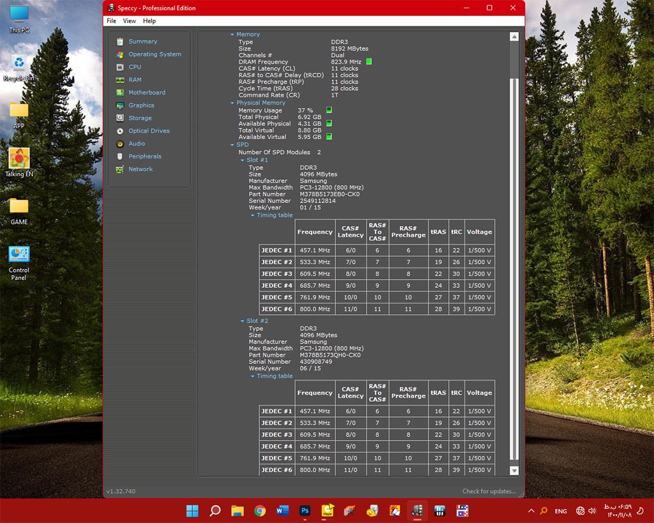This screenshot has width=654, height=523.
Task: Open the View menu
Action: coord(129,21)
